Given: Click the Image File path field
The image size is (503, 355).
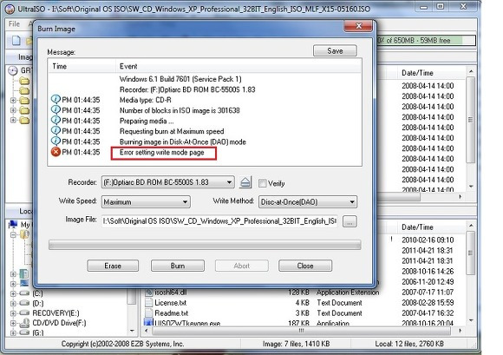Looking at the screenshot, I should [x=219, y=221].
